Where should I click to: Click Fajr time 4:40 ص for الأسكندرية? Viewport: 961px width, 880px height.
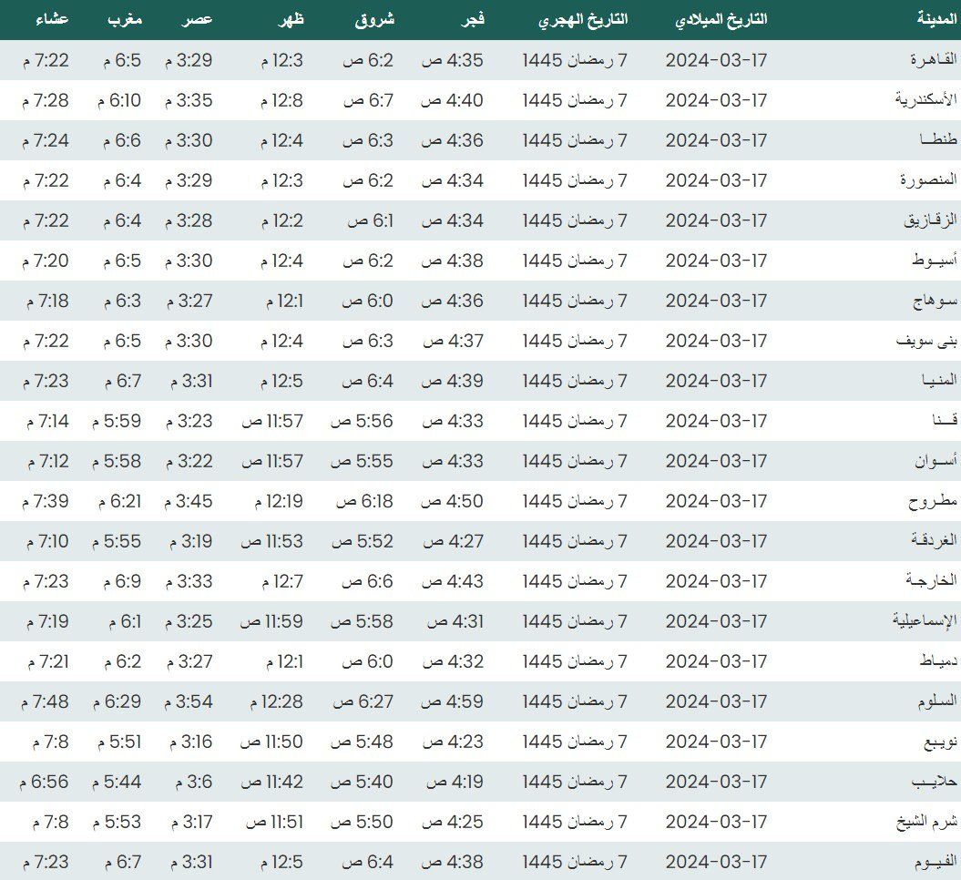coord(452,100)
